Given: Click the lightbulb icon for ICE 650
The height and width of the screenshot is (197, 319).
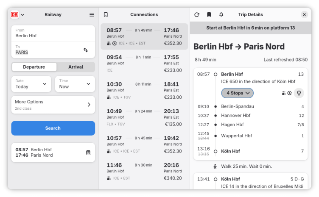Looking at the screenshot, I should coord(299,93).
